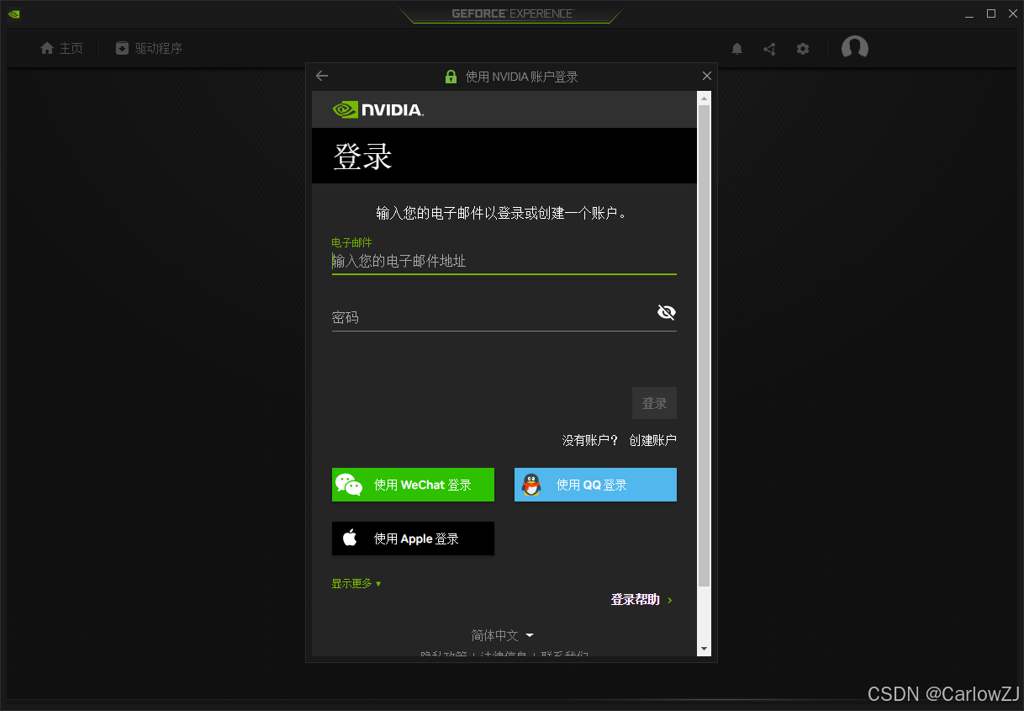1024x711 pixels.
Task: Click the dialog scrollbar up arrow
Action: click(x=704, y=98)
